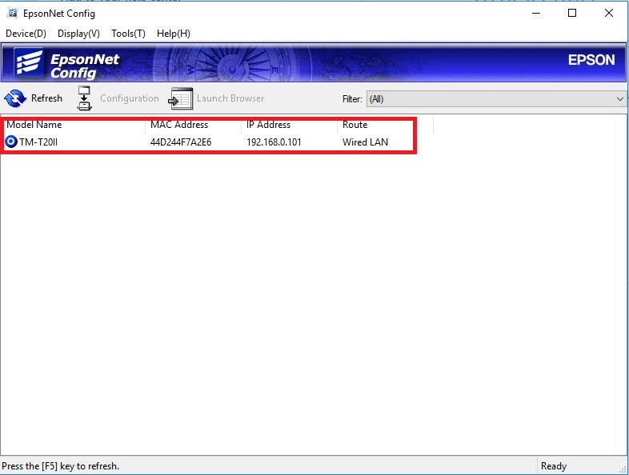Click the Ready status bar text
The image size is (629, 475).
[x=554, y=465]
